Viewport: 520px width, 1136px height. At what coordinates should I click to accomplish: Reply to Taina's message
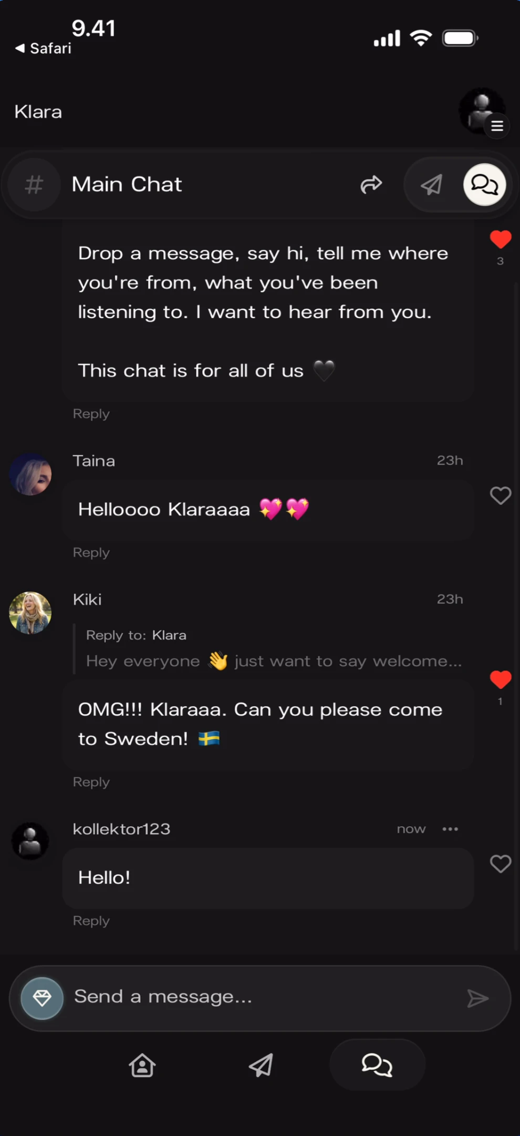[x=91, y=552]
